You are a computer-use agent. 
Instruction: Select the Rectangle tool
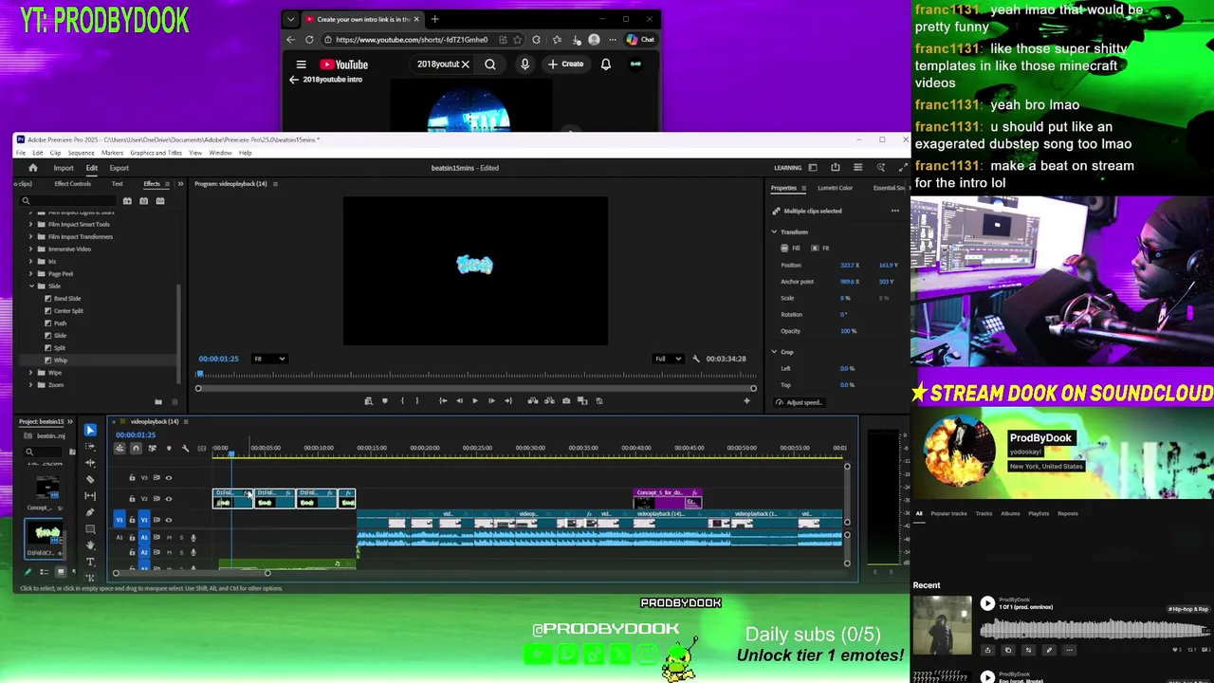pyautogui.click(x=90, y=528)
